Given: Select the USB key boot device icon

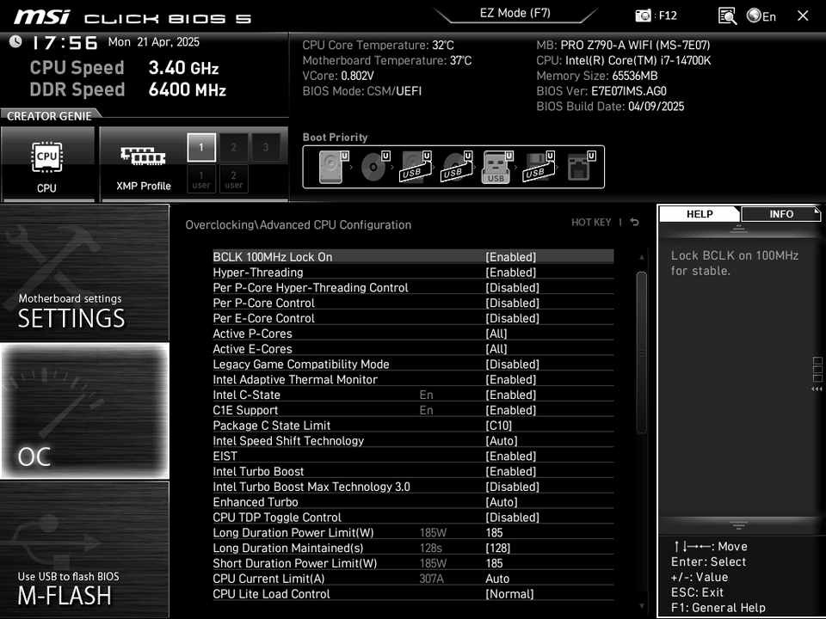Looking at the screenshot, I should tap(497, 166).
